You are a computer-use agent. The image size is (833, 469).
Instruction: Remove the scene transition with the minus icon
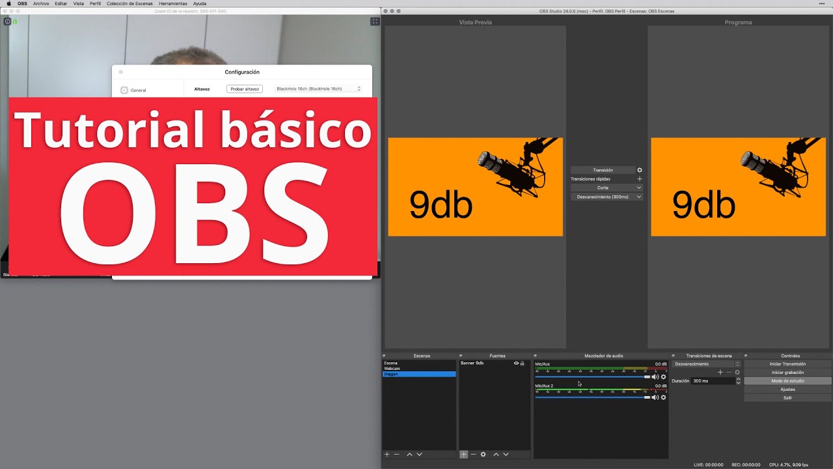click(x=728, y=372)
